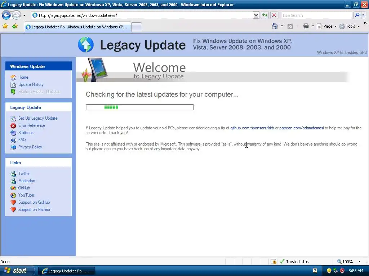Open a new blank tab
Viewport: 369px width, 276px height.
(137, 27)
